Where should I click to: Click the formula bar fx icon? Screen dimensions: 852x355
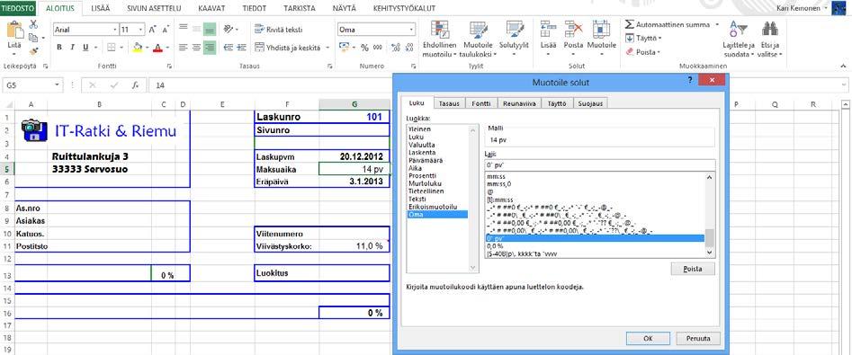click(135, 85)
